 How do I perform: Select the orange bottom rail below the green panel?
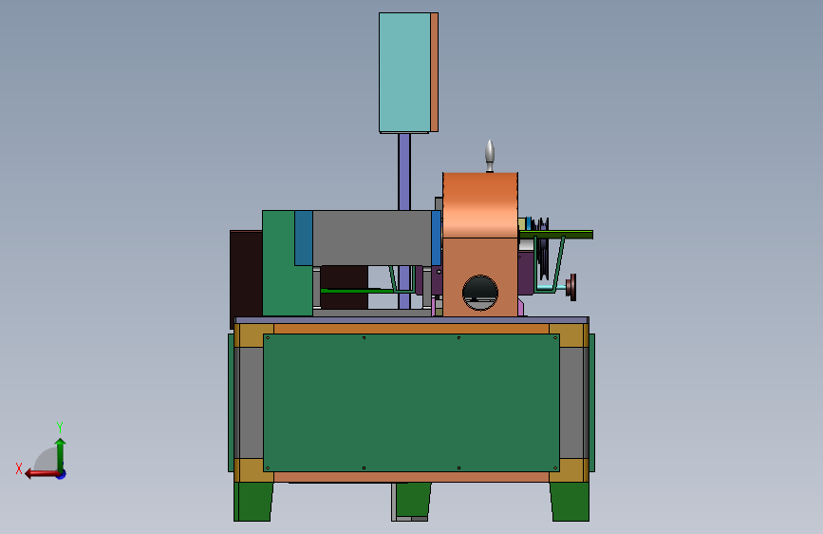(411, 477)
